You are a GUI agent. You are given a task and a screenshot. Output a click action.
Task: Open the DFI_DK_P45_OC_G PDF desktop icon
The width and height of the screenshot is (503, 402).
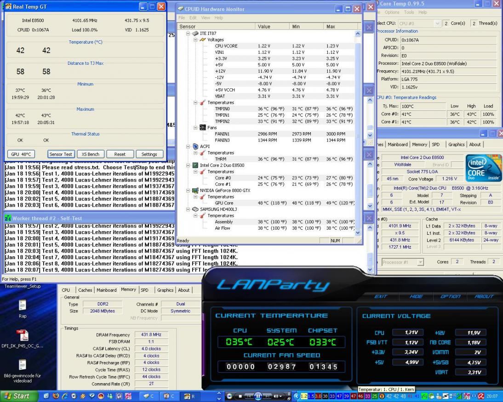pyautogui.click(x=23, y=339)
